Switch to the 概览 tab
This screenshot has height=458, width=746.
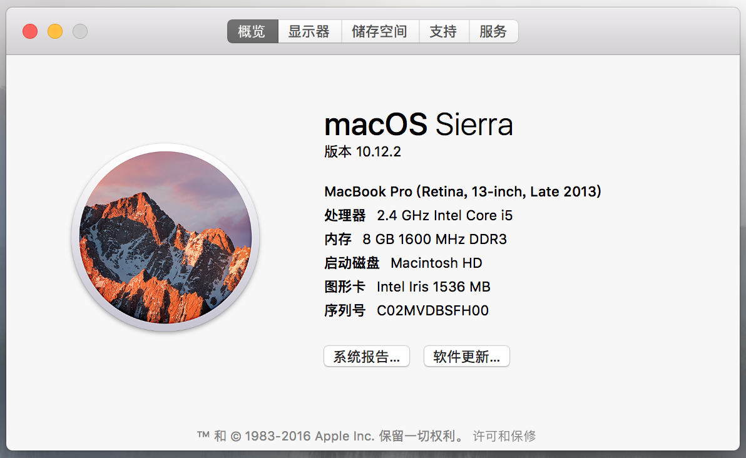tap(252, 31)
